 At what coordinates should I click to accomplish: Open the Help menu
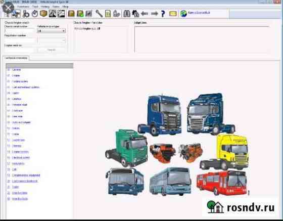[x=65, y=7]
